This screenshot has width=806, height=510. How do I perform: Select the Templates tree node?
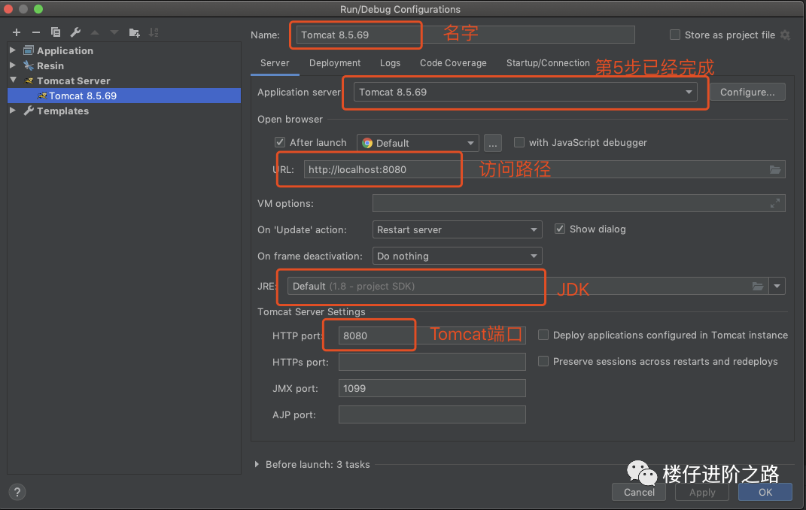click(x=62, y=111)
